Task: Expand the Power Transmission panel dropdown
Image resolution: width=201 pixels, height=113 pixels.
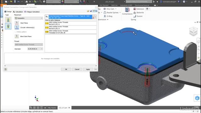Action: pyautogui.click(x=108, y=19)
